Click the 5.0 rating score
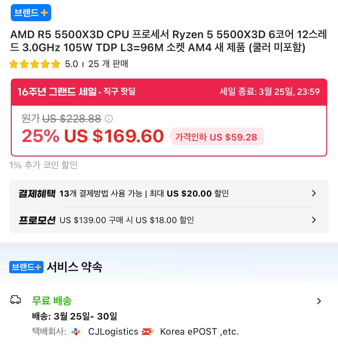Screen dimensions: 338x350 click(71, 64)
